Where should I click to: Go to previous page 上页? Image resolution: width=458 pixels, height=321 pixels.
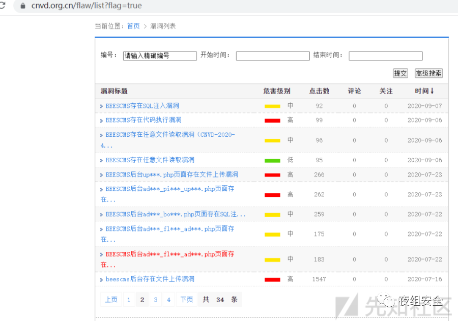[x=111, y=300]
